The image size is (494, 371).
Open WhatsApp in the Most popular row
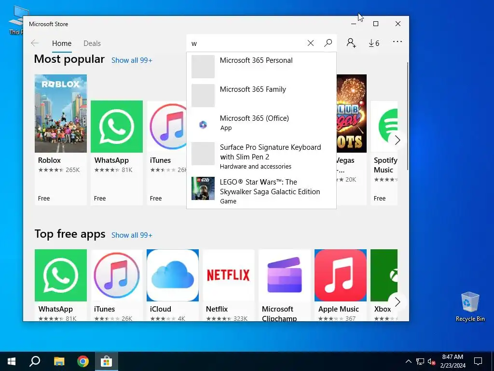pyautogui.click(x=117, y=153)
